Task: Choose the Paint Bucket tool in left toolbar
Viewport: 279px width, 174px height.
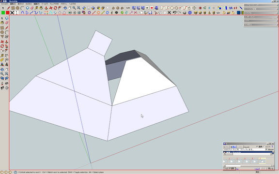Action: tap(2, 23)
